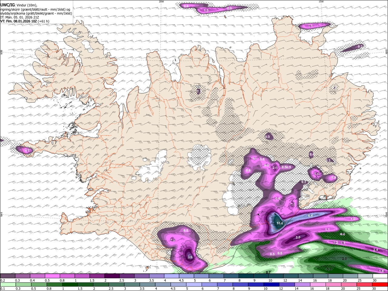
Task: Click the 3.6 value on the south coast
Action: click(190, 257)
